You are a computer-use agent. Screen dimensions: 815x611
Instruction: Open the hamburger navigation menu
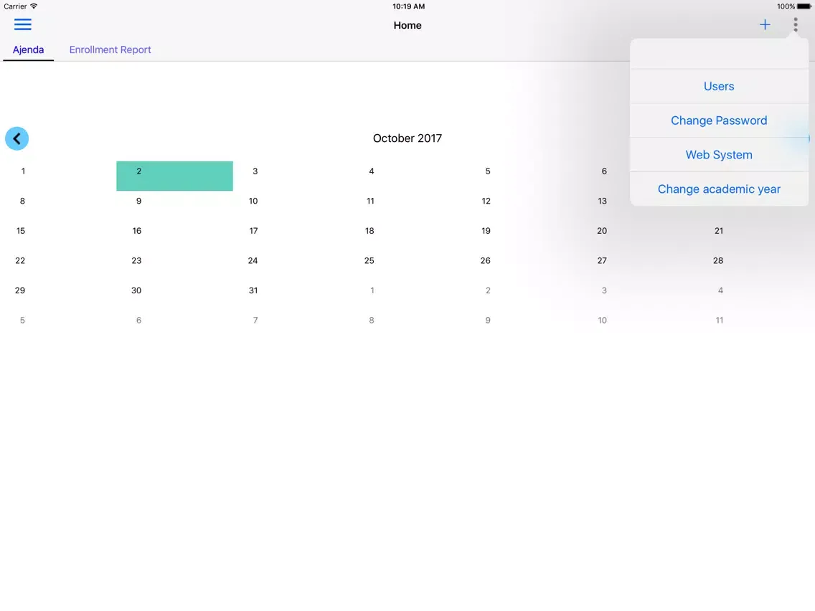(x=22, y=24)
